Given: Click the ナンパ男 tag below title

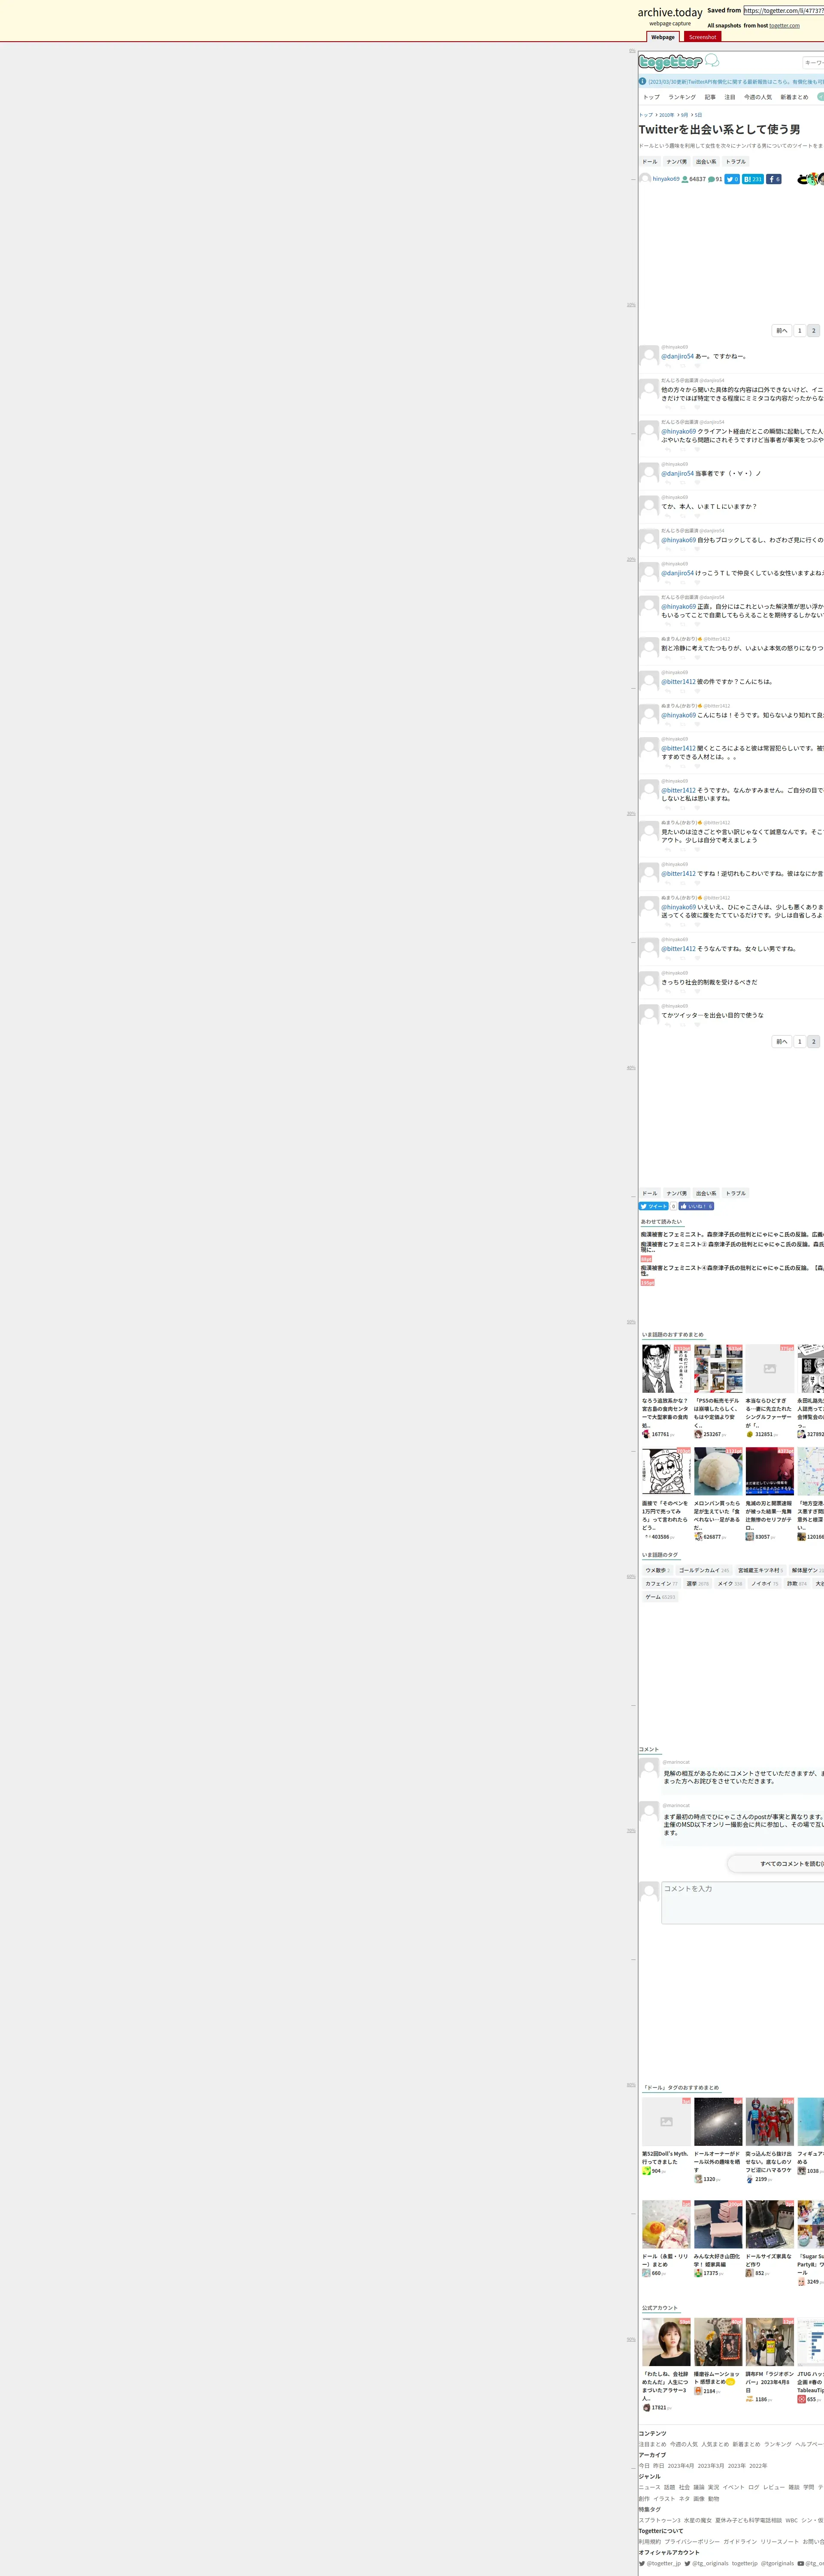Looking at the screenshot, I should (x=677, y=161).
